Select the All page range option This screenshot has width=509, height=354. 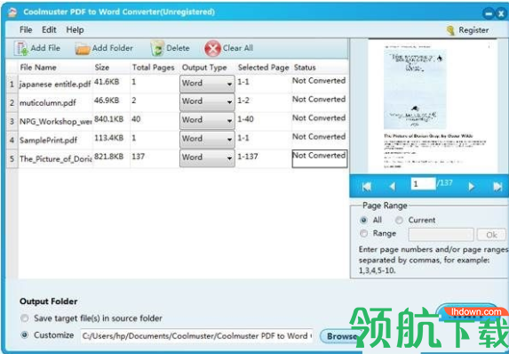pyautogui.click(x=364, y=220)
